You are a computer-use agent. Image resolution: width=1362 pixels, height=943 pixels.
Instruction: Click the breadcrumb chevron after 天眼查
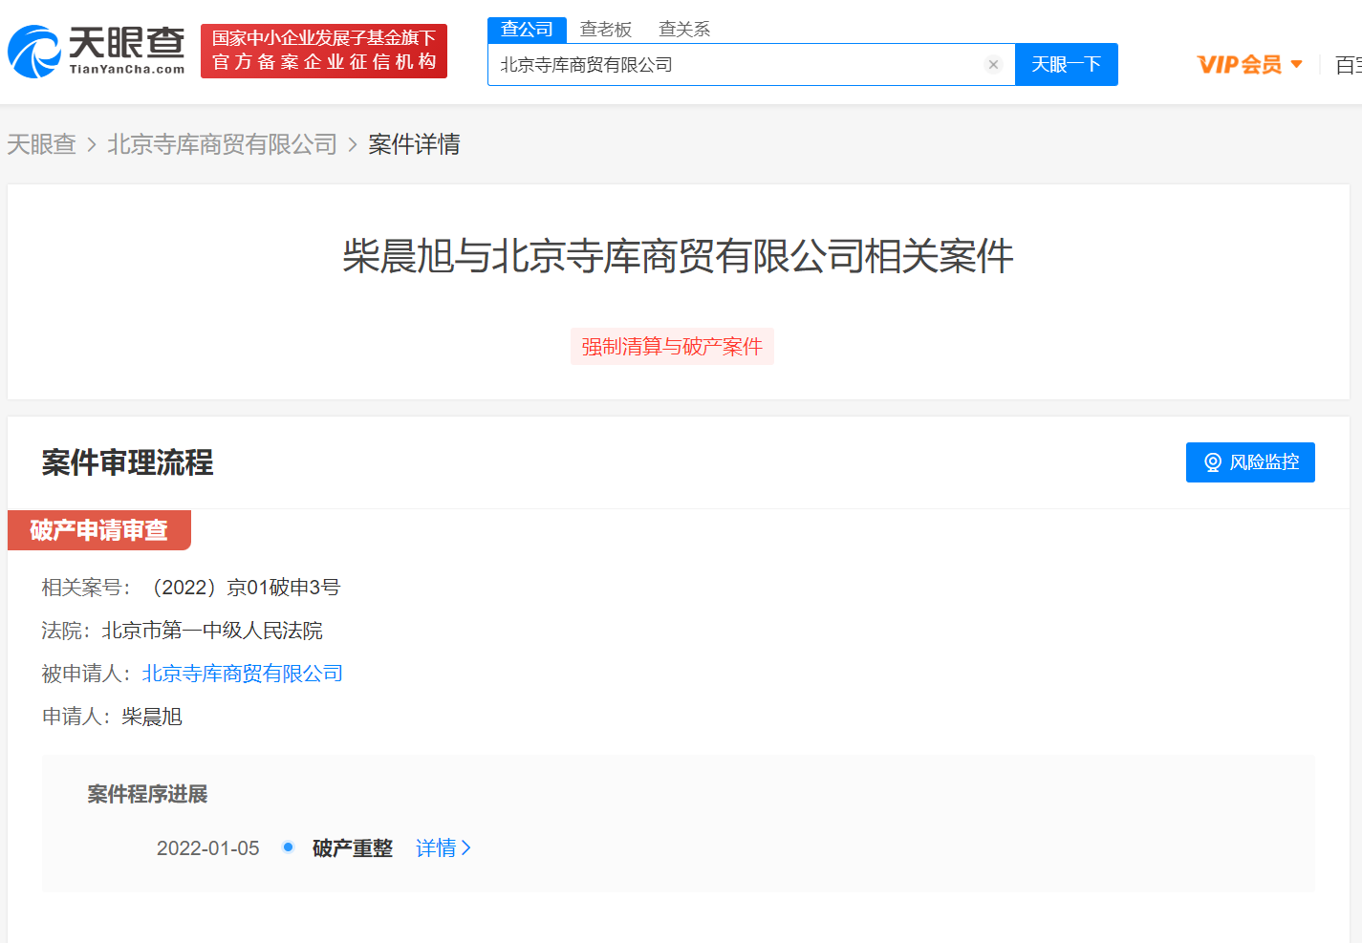pyautogui.click(x=91, y=143)
